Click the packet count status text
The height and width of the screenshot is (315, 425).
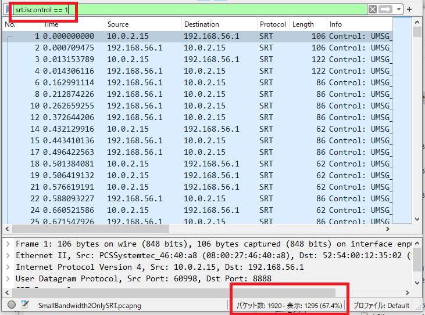click(x=289, y=306)
